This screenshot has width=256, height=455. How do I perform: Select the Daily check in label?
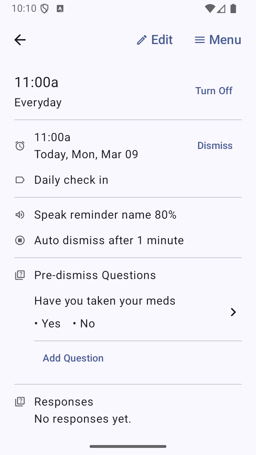71,180
